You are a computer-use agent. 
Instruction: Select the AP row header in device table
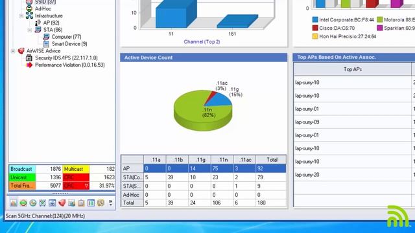click(x=132, y=168)
